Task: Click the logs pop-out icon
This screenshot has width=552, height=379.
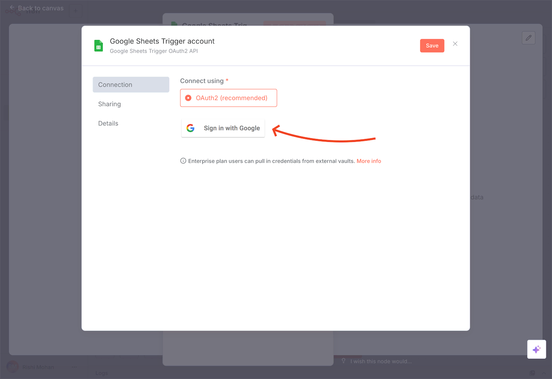Action: [532, 373]
